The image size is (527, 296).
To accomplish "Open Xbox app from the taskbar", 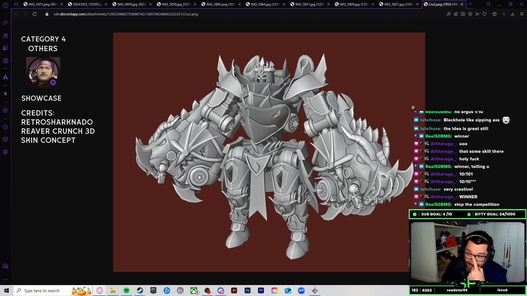I will point(194,290).
